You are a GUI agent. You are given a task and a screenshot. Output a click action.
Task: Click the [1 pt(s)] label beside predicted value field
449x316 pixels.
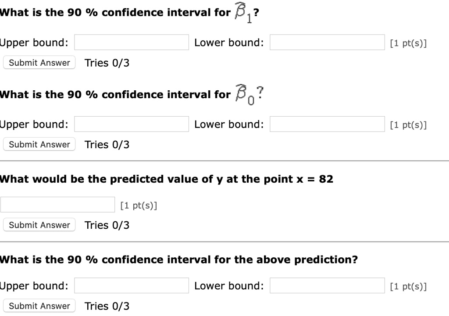click(x=139, y=205)
